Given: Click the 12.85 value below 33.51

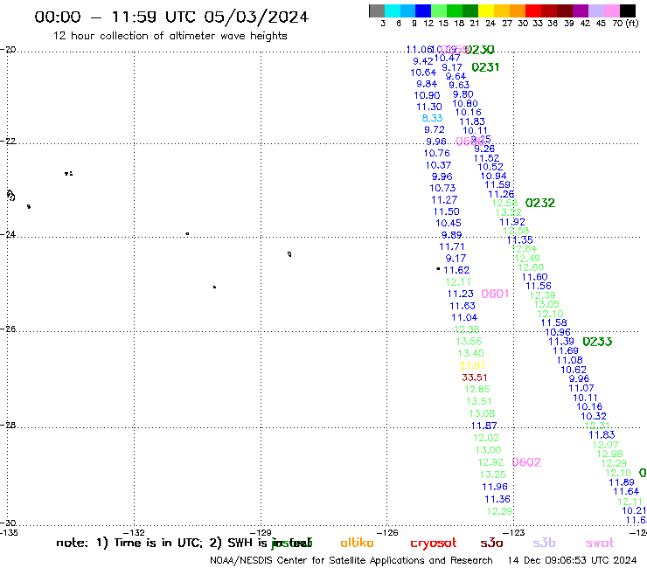Looking at the screenshot, I should 477,390.
